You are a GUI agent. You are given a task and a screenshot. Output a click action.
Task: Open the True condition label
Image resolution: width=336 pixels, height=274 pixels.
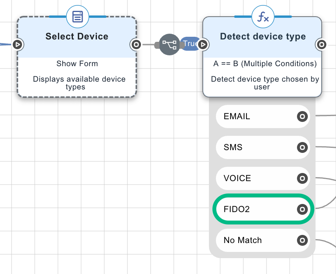click(190, 43)
